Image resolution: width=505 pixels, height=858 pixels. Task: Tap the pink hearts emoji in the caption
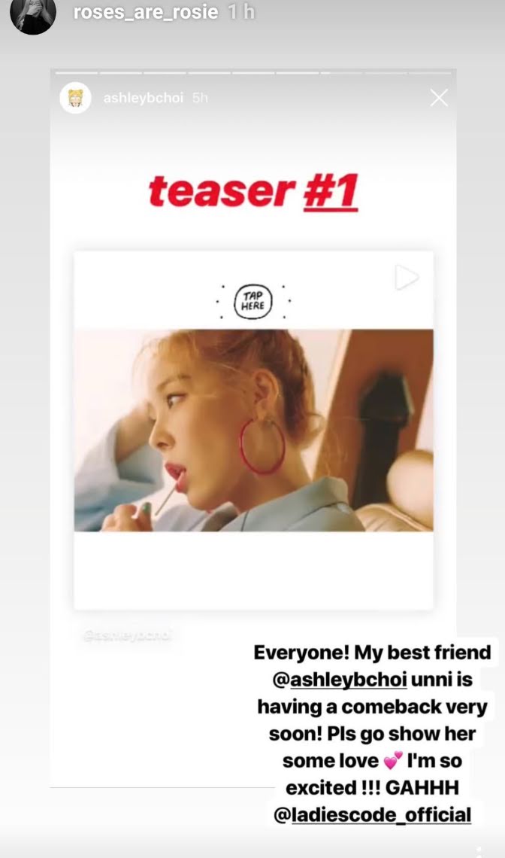click(x=392, y=761)
